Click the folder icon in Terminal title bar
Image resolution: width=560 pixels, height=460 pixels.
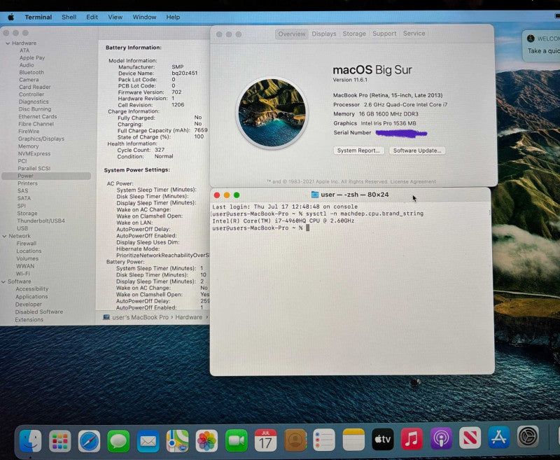(314, 195)
